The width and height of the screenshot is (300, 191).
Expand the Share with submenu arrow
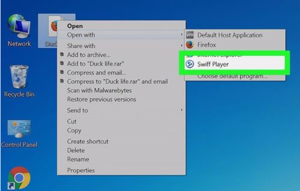point(181,45)
